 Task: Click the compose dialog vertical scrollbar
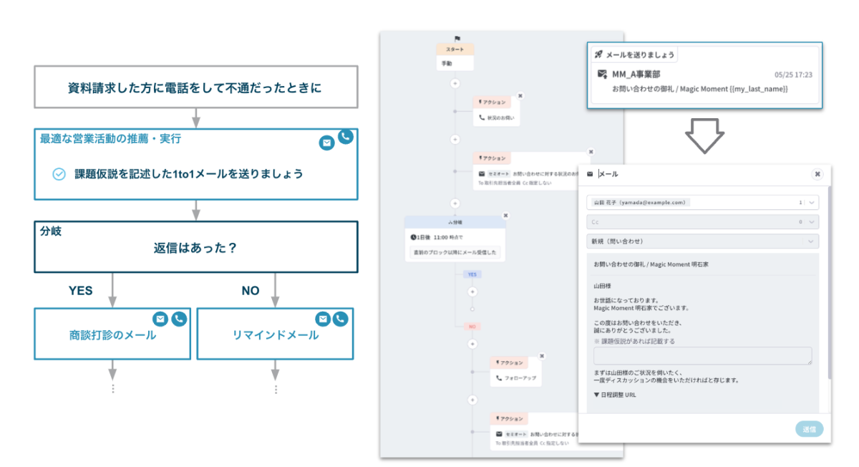tap(829, 283)
